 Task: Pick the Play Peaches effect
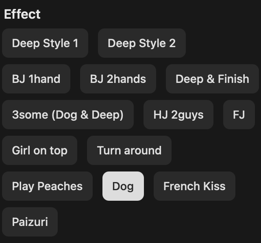[x=47, y=186]
